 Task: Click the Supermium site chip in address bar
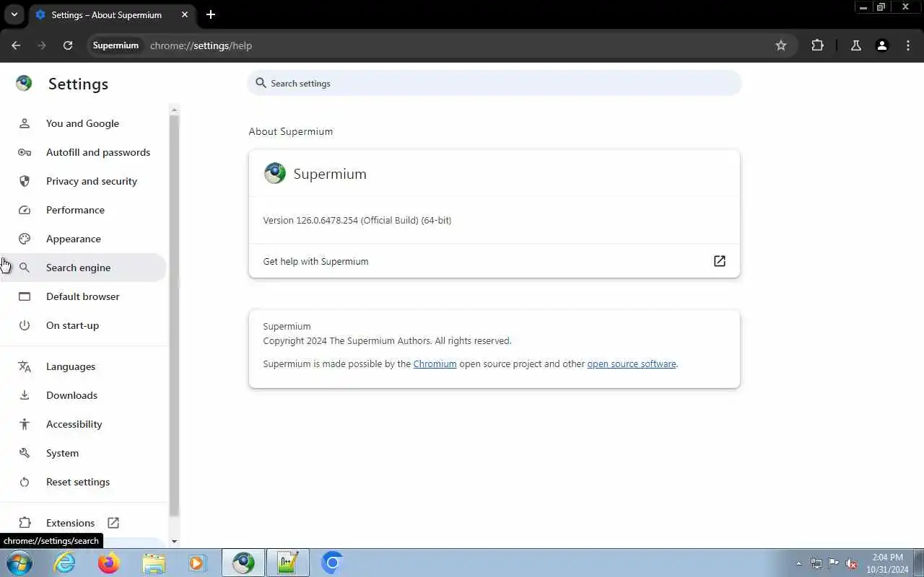pos(115,45)
